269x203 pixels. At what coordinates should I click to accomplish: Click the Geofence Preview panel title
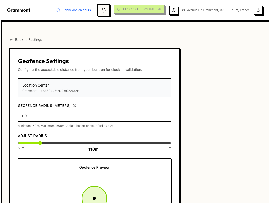click(x=94, y=167)
